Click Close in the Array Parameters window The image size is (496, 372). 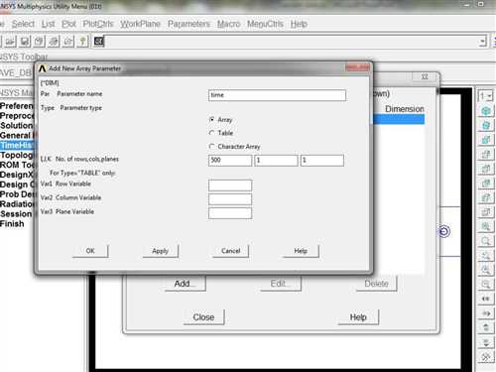point(203,317)
